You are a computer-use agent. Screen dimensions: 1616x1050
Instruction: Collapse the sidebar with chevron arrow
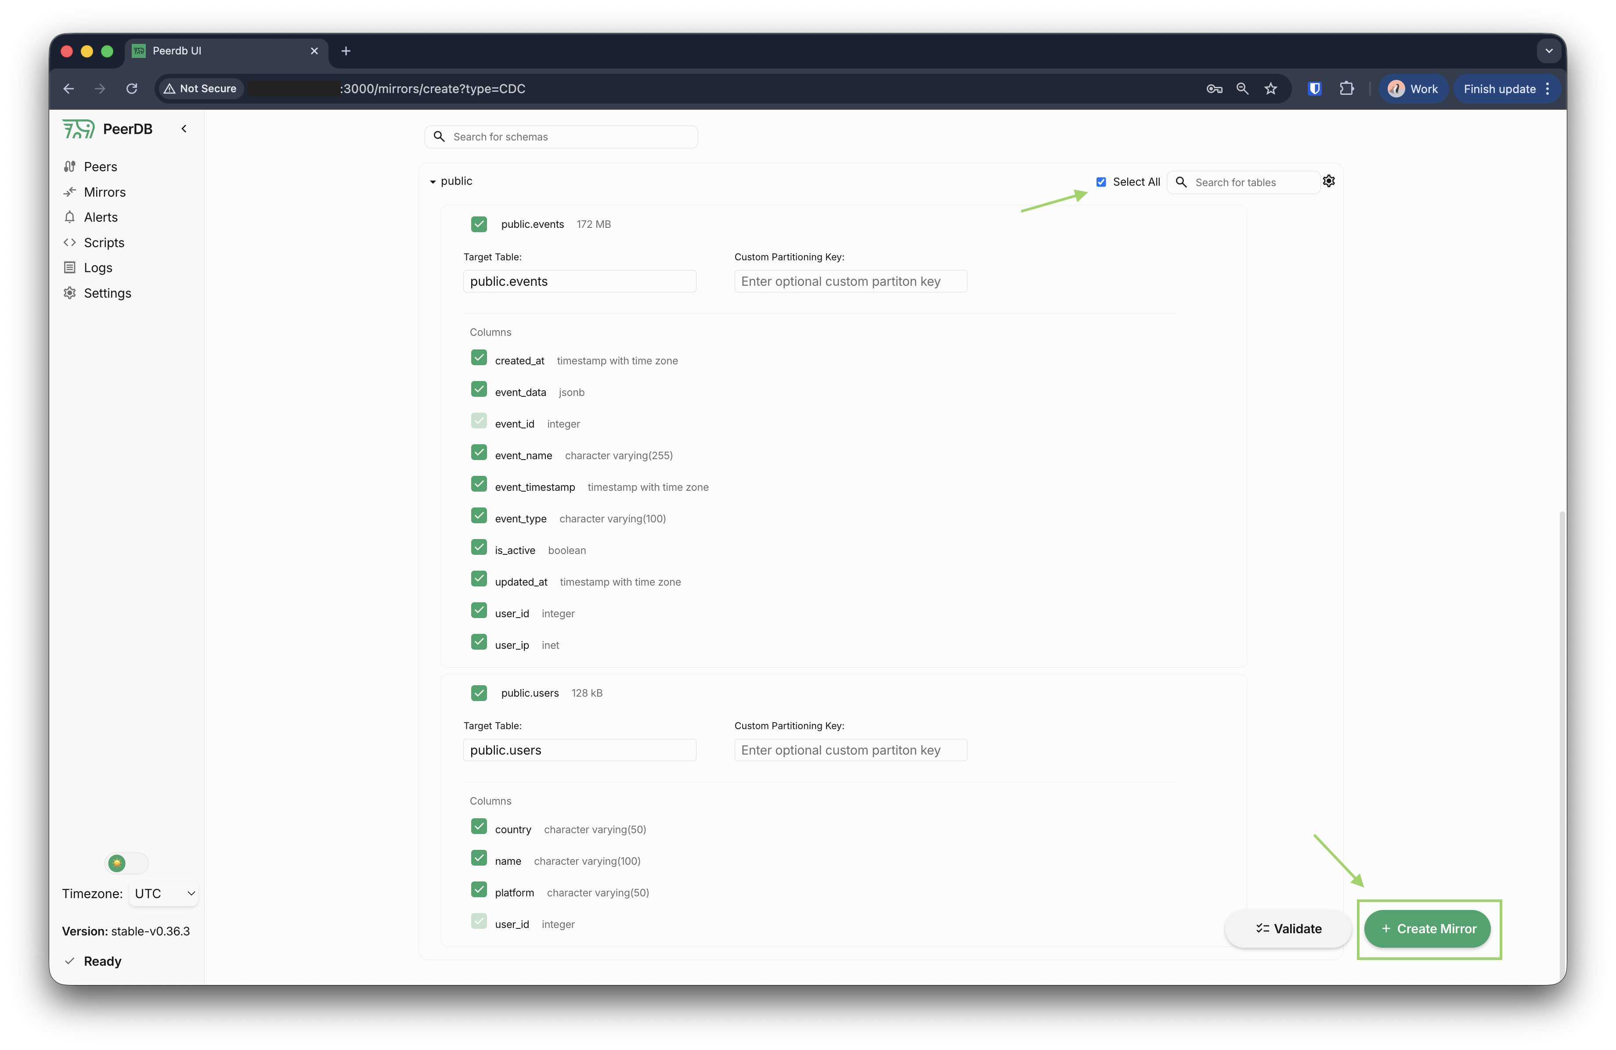coord(183,129)
